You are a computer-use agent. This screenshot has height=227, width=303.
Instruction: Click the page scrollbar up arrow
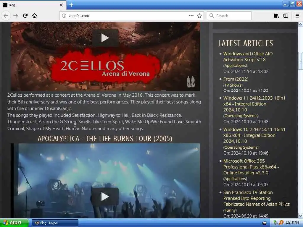coord(301,24)
